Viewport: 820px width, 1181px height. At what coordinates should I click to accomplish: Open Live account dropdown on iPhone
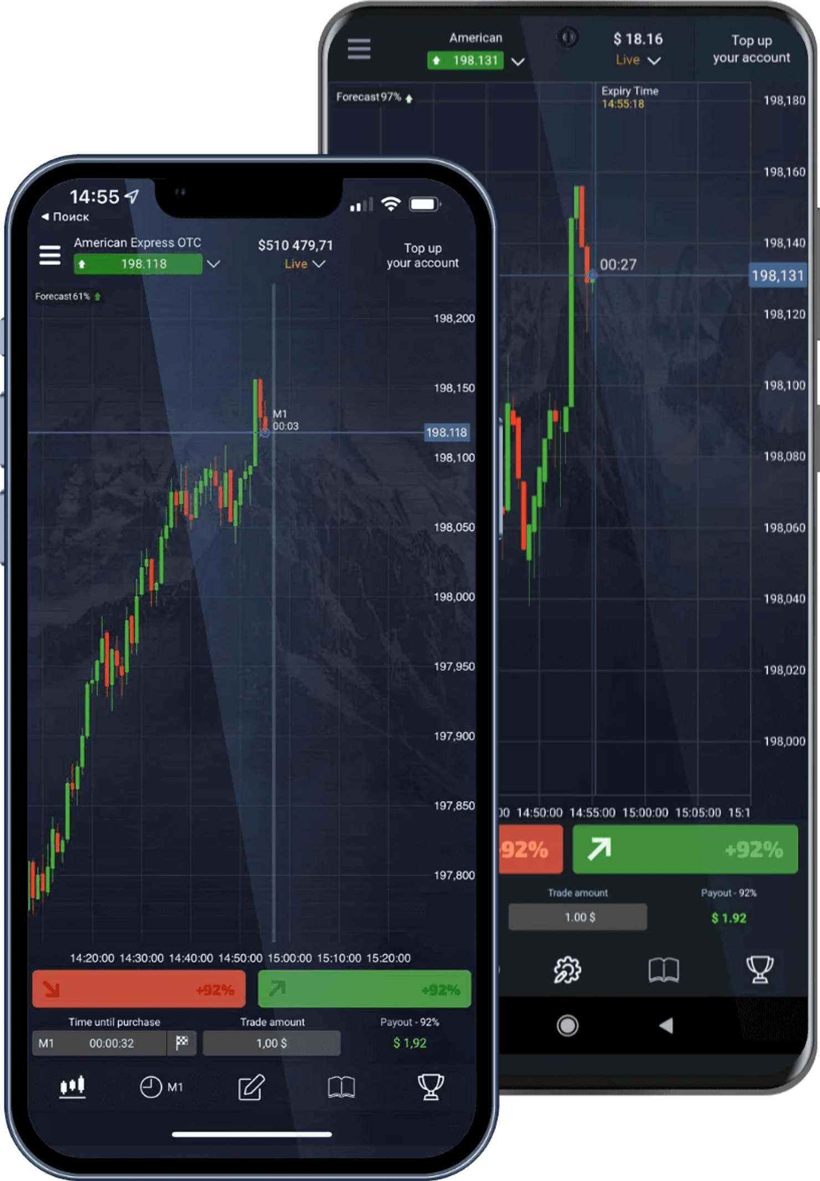pyautogui.click(x=305, y=264)
